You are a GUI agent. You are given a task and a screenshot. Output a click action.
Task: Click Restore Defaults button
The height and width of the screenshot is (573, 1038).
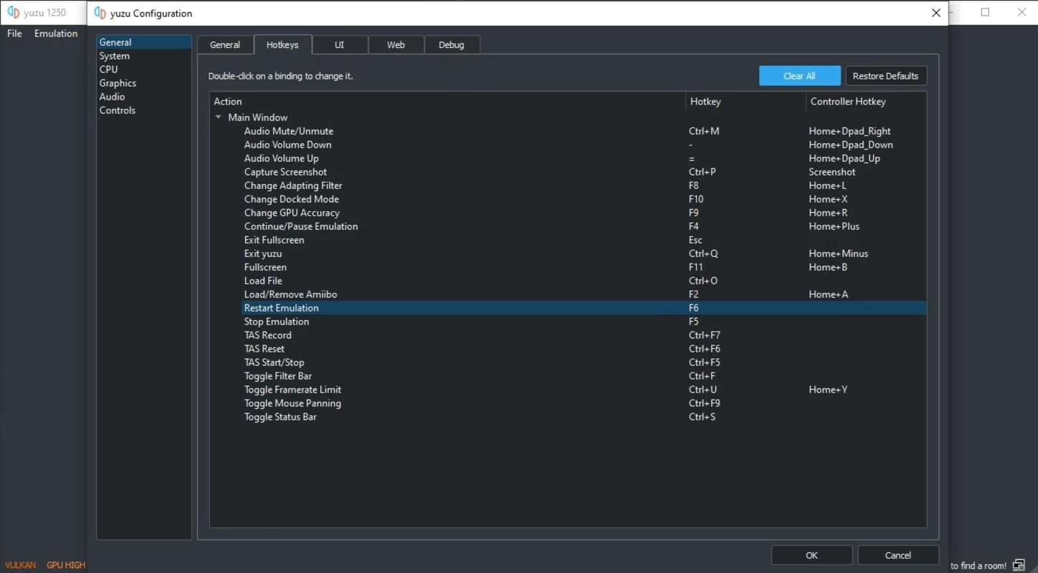tap(885, 76)
